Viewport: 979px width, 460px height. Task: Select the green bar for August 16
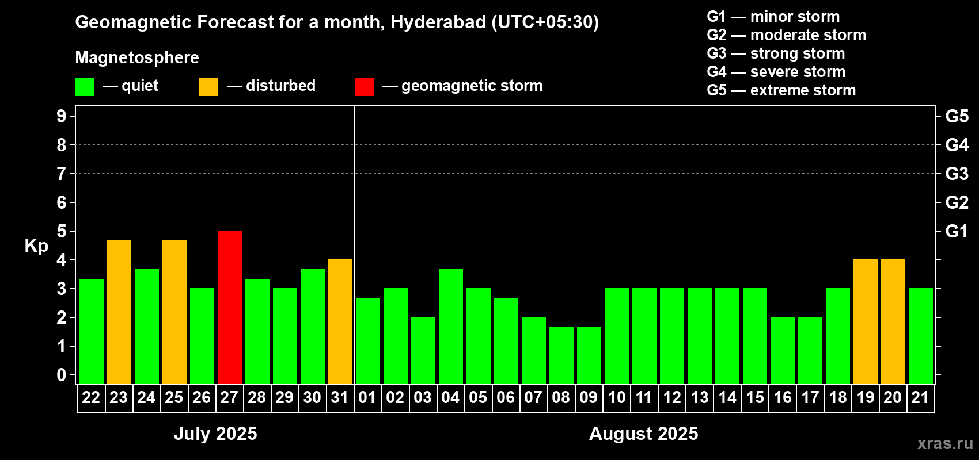pyautogui.click(x=783, y=351)
